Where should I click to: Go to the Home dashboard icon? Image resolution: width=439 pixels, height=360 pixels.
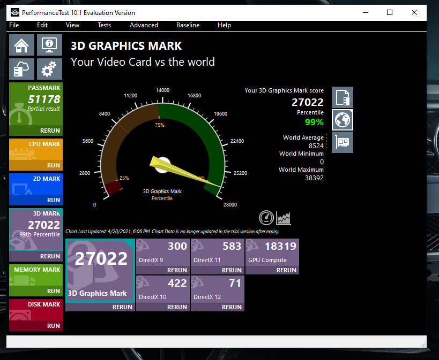(21, 45)
